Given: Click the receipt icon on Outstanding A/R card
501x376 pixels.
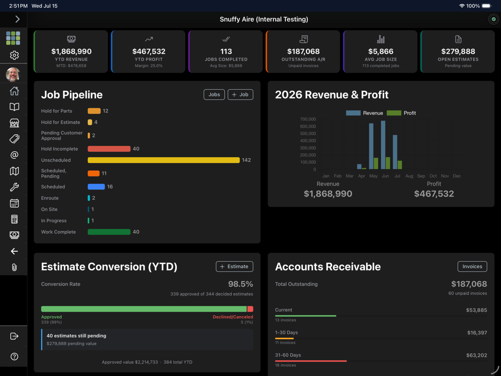Looking at the screenshot, I should 303,39.
